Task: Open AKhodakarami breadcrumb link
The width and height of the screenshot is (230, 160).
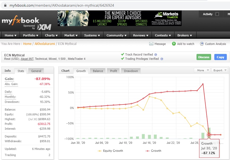Action: point(45,44)
